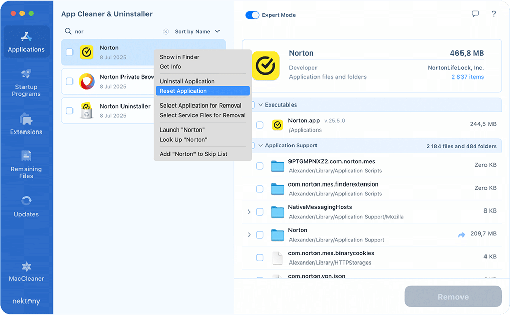Click the Norton.app executable icon
This screenshot has width=510, height=315.
click(277, 125)
